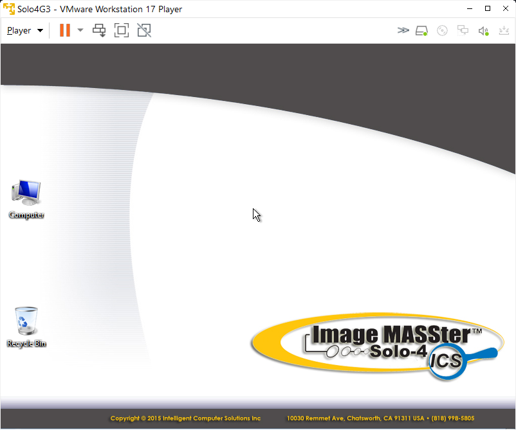Click the CD/DVD drive device icon
This screenshot has height=430, width=516.
tap(442, 30)
